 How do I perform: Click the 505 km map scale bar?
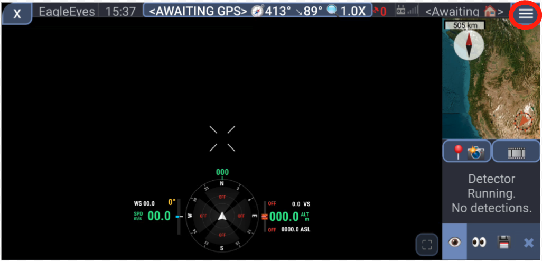[465, 25]
